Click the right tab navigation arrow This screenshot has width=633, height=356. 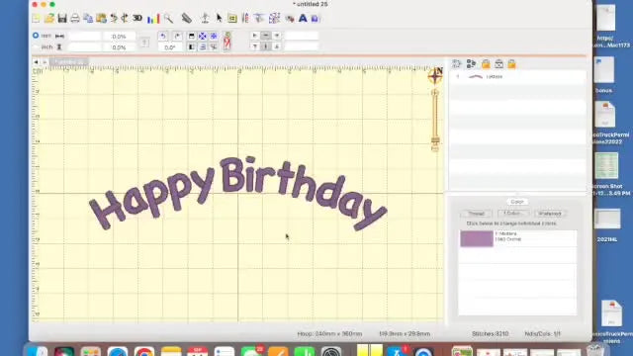pyautogui.click(x=45, y=61)
